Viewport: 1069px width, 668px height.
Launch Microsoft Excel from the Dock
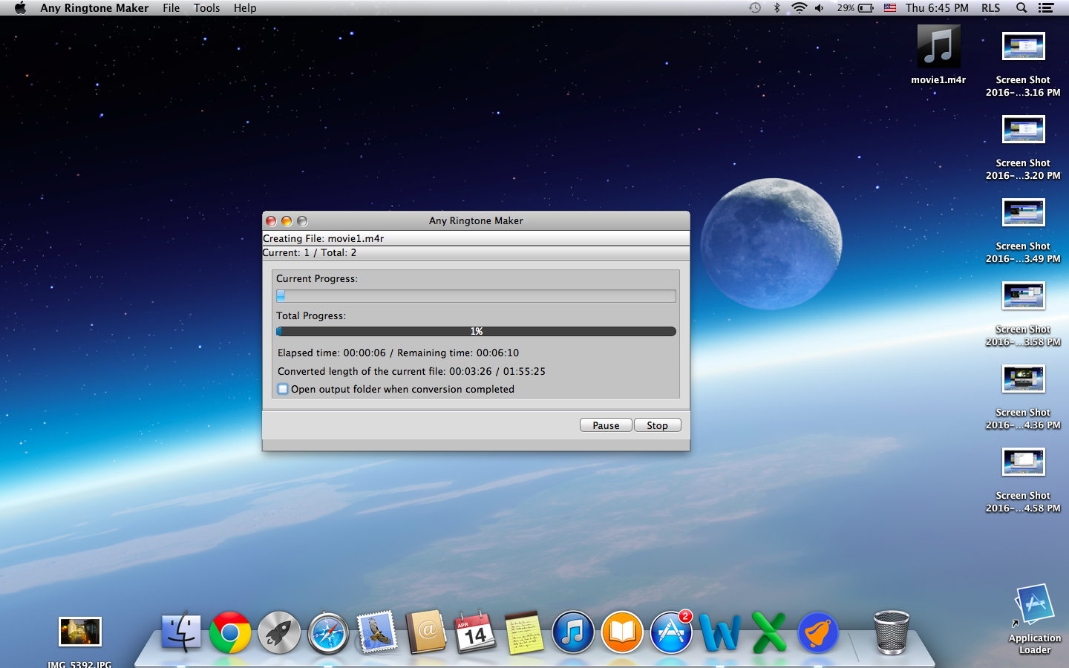pyautogui.click(x=769, y=632)
